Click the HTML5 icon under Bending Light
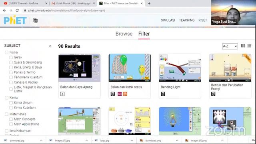 coord(163,94)
